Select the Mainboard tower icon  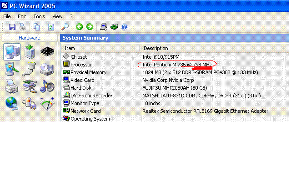(x=30, y=52)
